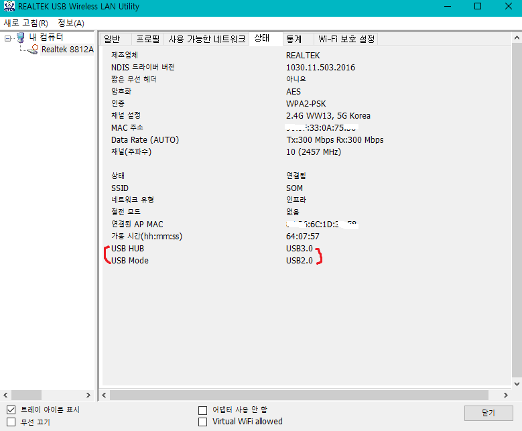Click the Realtek utility icon in title bar

tap(9, 6)
